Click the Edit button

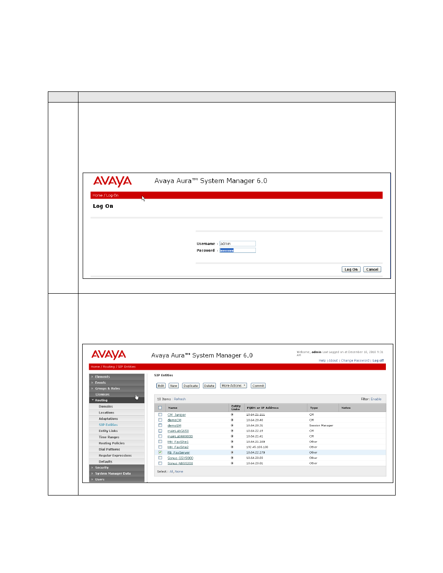point(161,386)
